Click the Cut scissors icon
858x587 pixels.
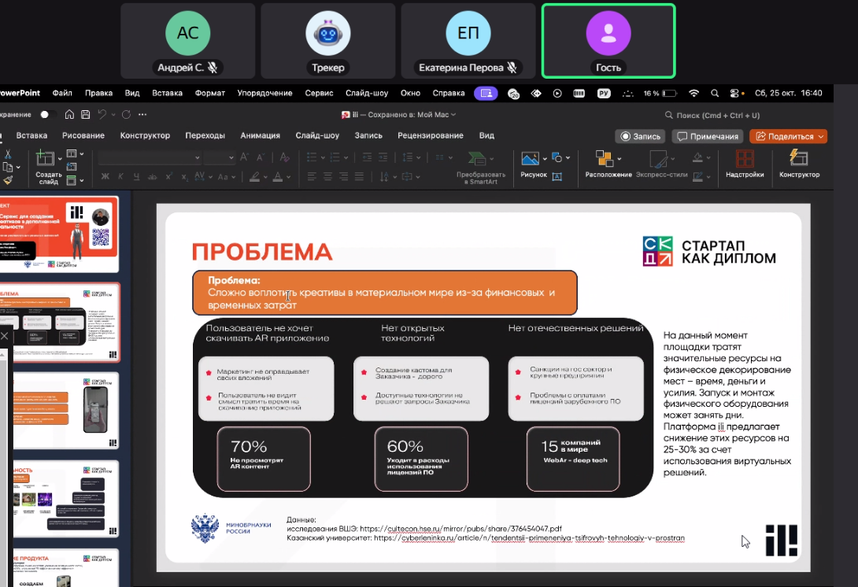click(8, 154)
